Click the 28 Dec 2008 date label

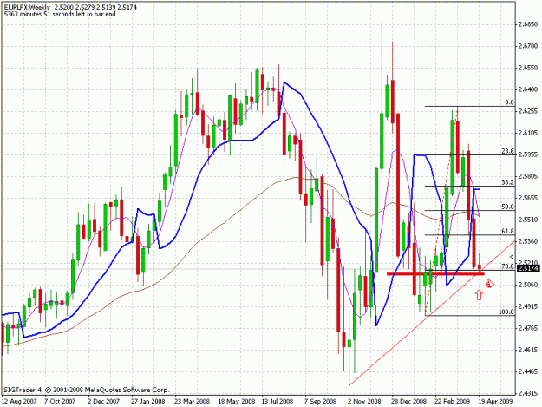[408, 402]
